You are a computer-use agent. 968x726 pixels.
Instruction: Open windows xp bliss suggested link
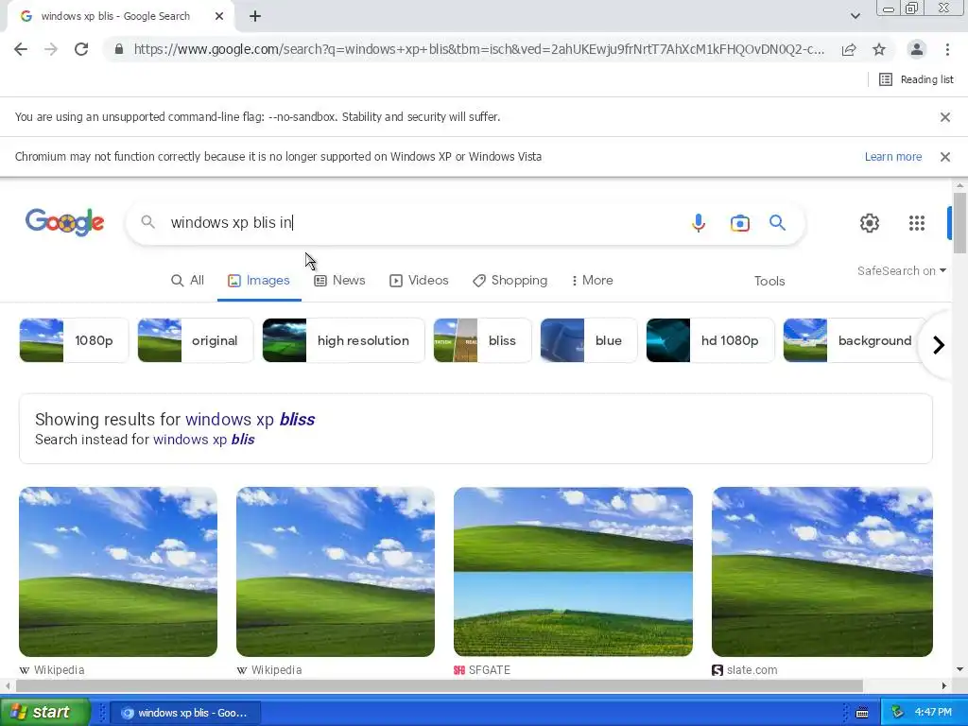250,419
